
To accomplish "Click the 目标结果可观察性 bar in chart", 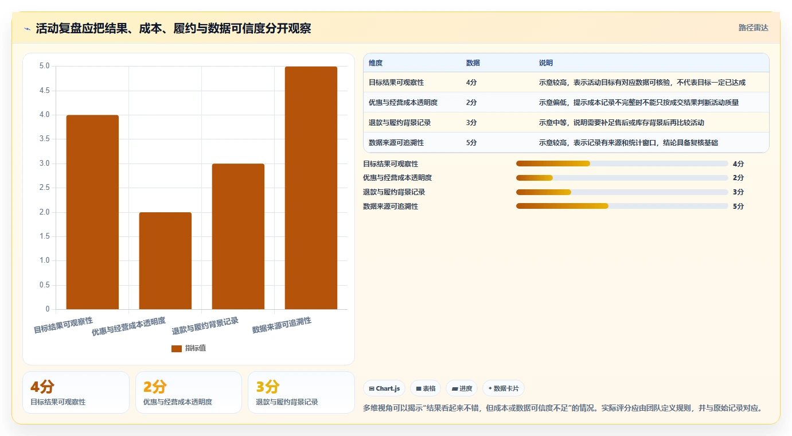I will click(x=92, y=212).
